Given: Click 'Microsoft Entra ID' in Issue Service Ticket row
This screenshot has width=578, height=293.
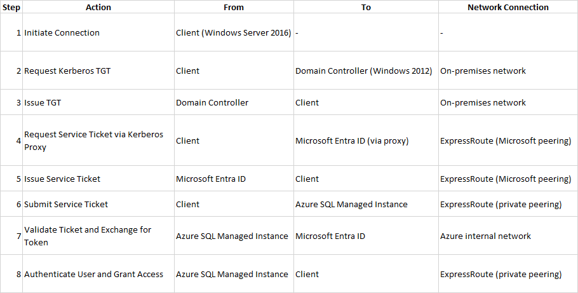Looking at the screenshot, I should (234, 179).
